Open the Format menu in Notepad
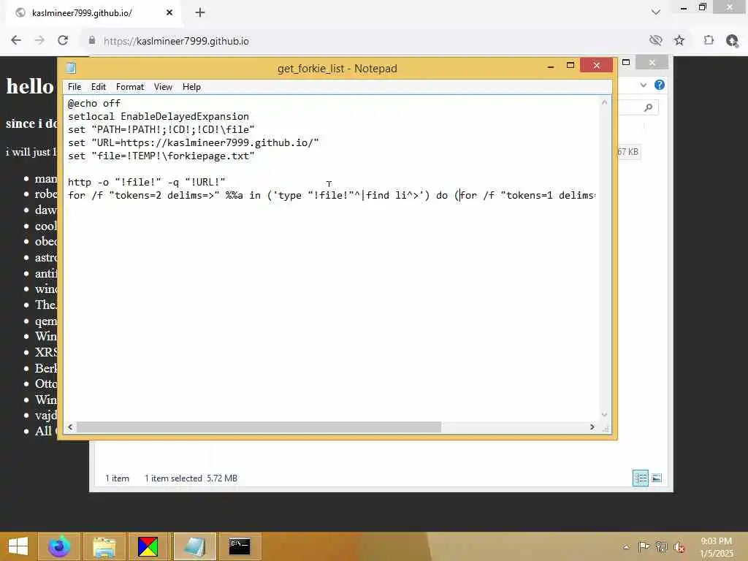This screenshot has height=561, width=748. click(130, 87)
